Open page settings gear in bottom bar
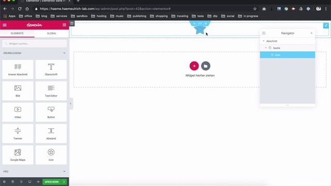The height and width of the screenshot is (186, 331). 4,182
